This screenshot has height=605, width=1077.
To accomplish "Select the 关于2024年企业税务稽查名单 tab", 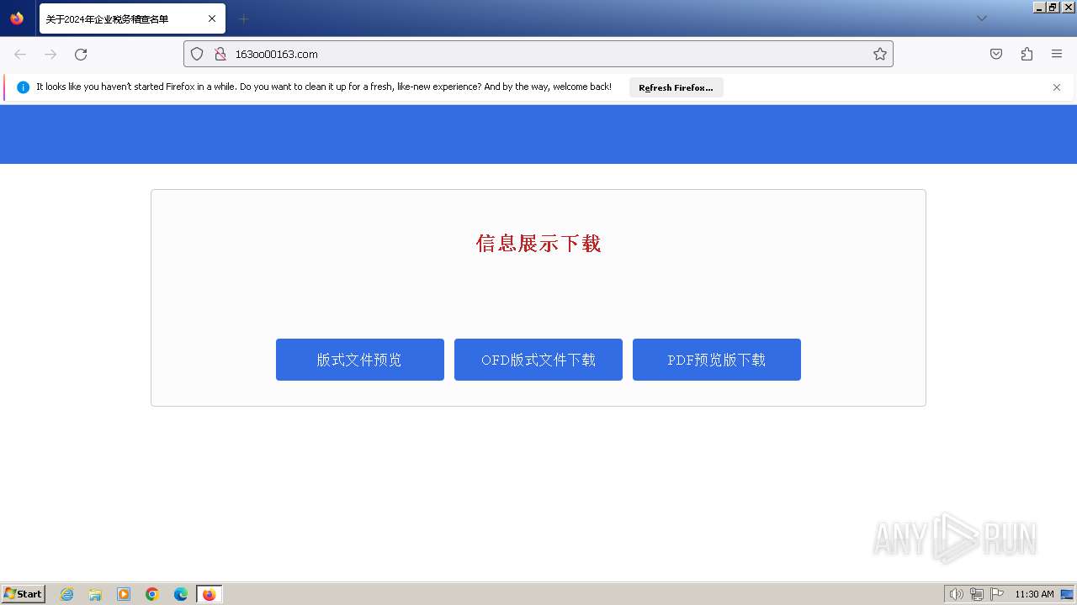I will point(132,18).
